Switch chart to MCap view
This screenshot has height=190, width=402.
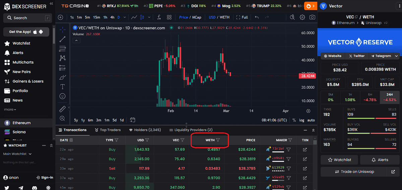(x=196, y=17)
